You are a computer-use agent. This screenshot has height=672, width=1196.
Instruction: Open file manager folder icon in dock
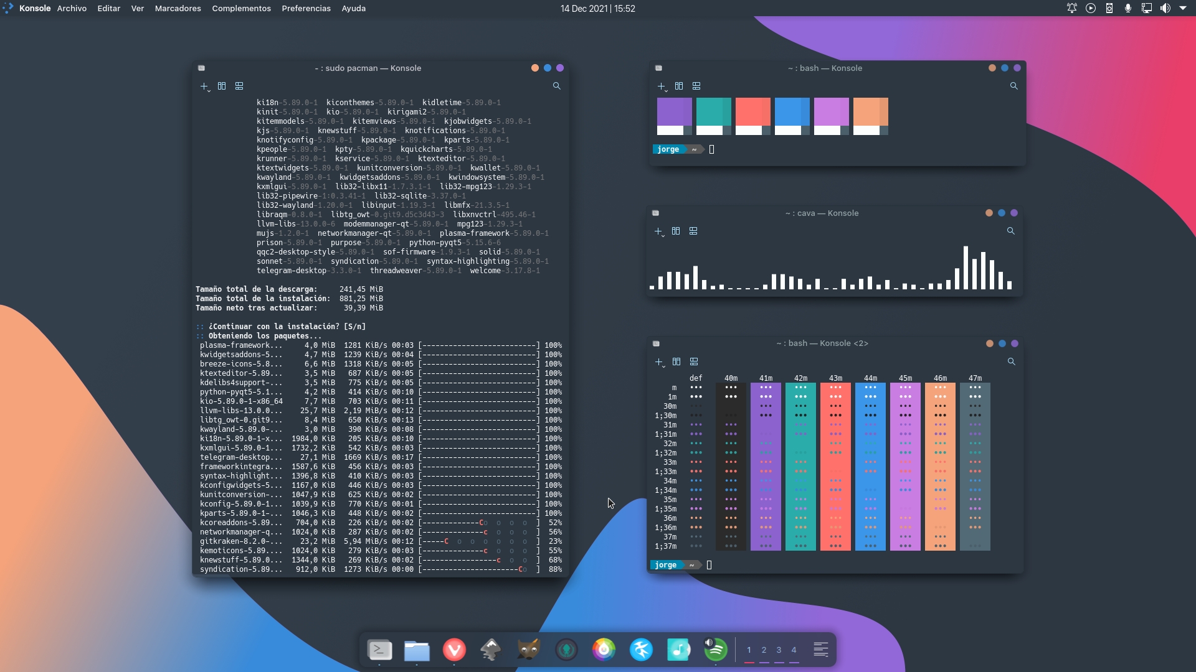[x=417, y=650]
